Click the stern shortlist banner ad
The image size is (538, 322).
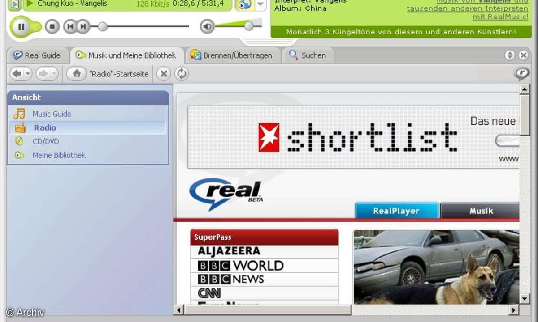click(x=353, y=137)
